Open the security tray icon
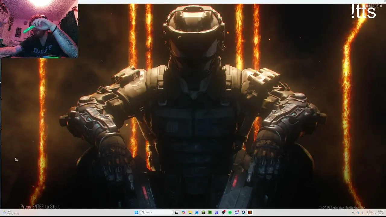 358,212
